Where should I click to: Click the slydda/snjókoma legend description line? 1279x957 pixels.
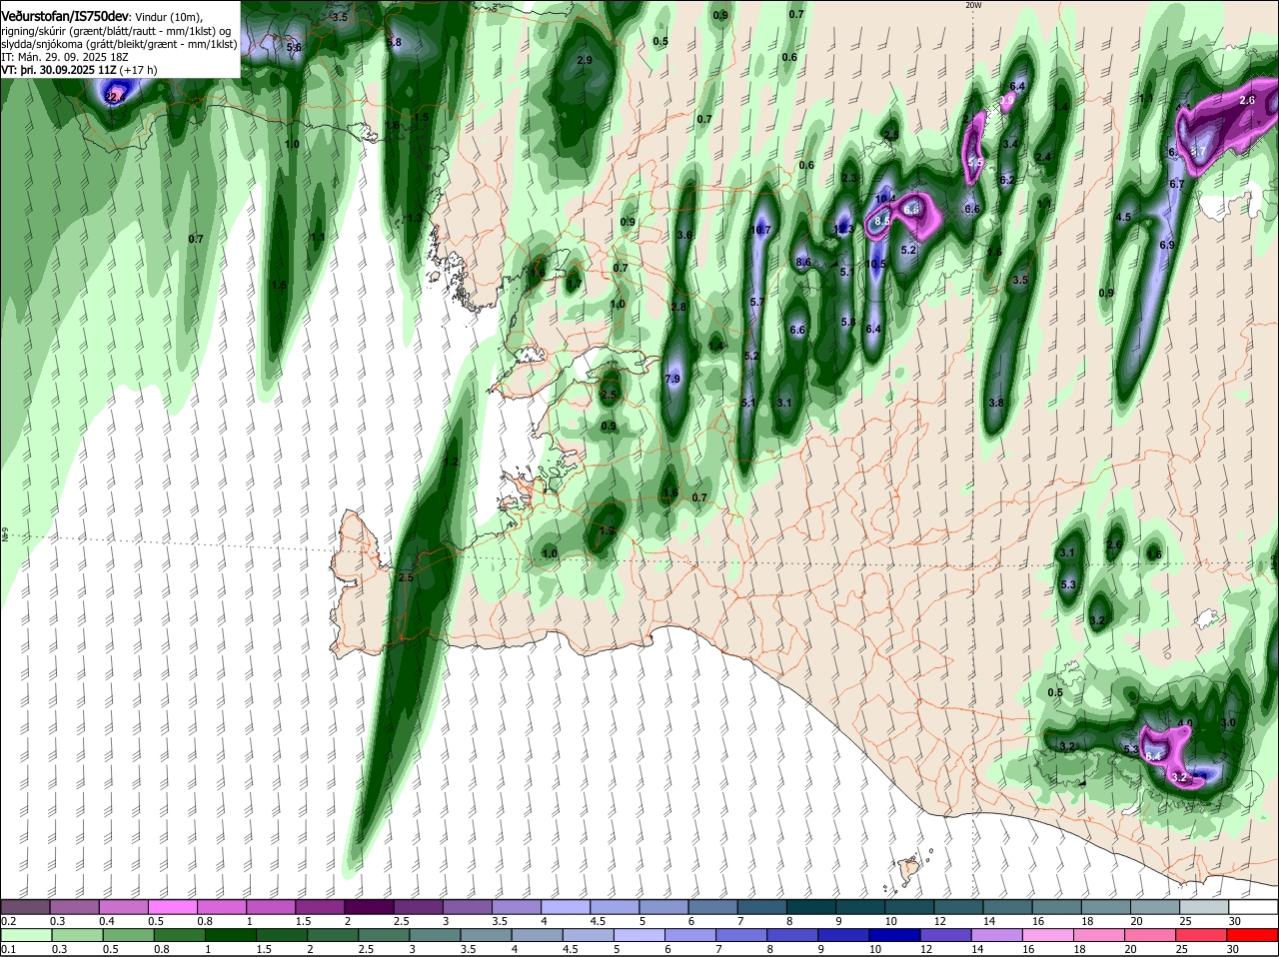point(118,44)
